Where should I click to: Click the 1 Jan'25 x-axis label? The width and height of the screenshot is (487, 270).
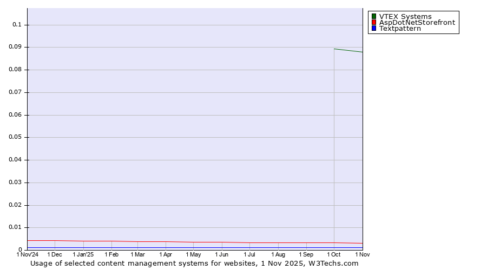(83, 254)
